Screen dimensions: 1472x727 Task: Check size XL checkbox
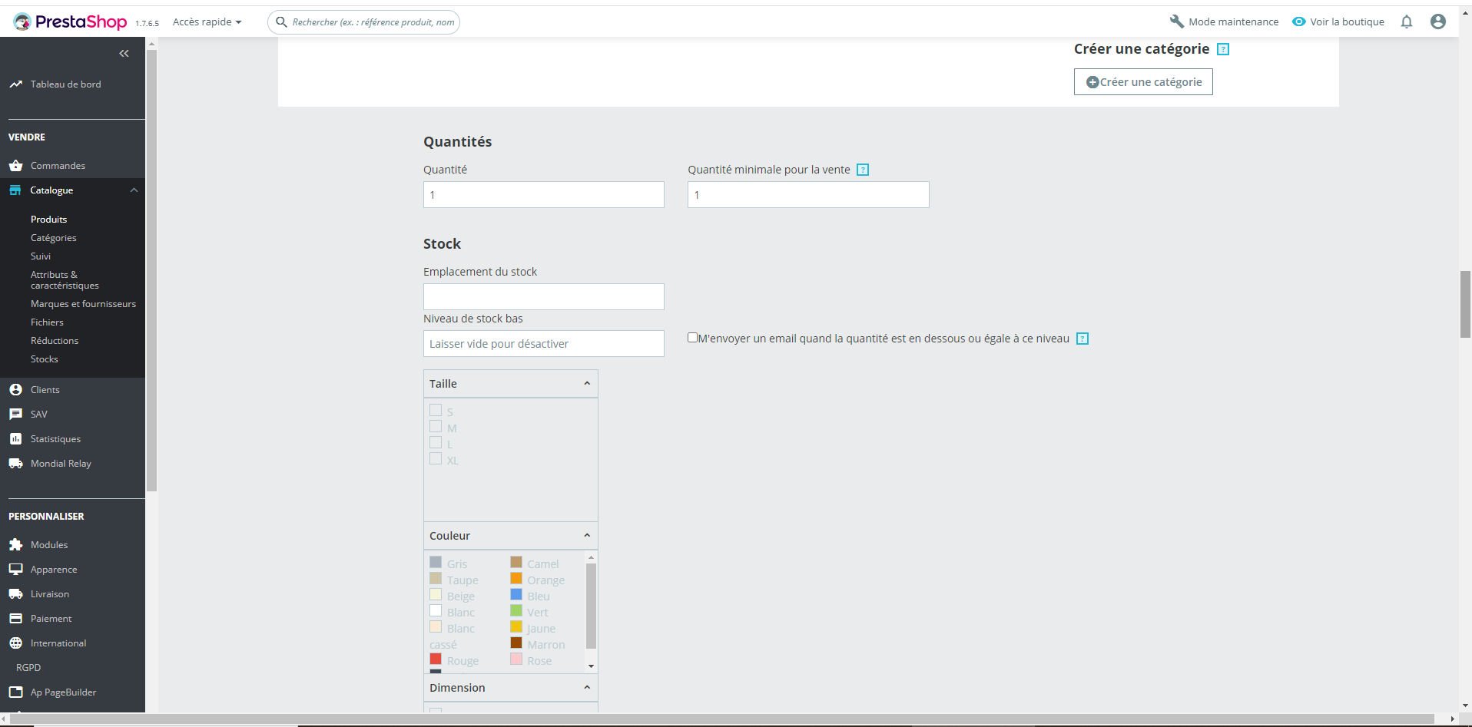tap(436, 458)
